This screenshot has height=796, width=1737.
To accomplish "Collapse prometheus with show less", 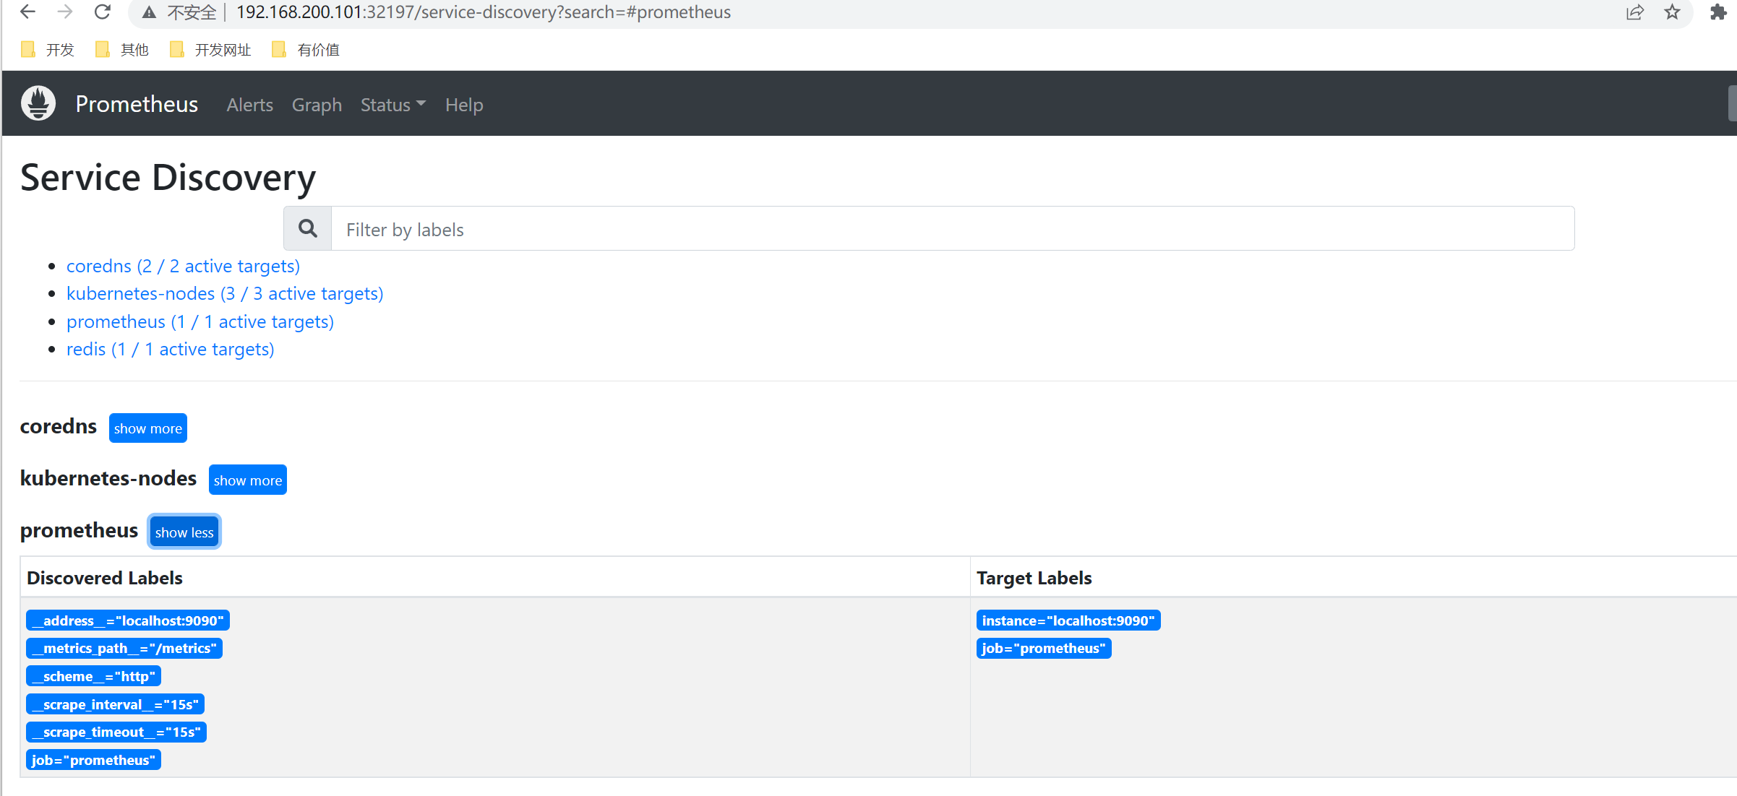I will coord(184,532).
